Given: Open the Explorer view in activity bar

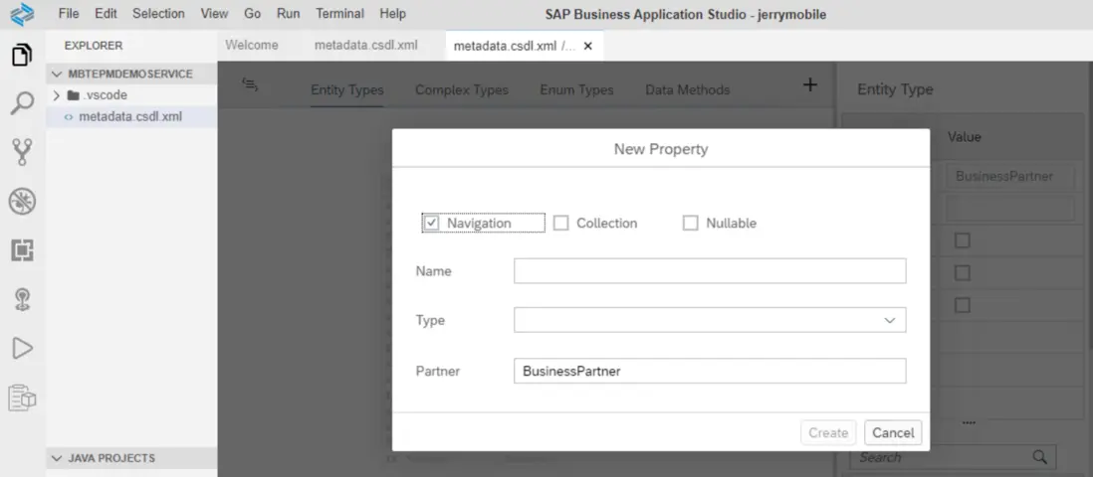Looking at the screenshot, I should 22,55.
